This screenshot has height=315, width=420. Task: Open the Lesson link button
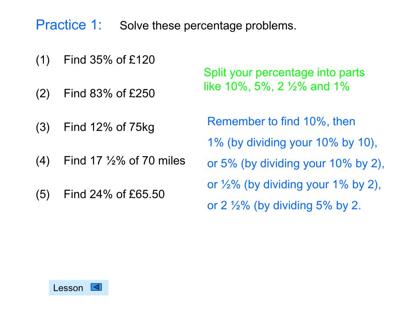tap(78, 288)
